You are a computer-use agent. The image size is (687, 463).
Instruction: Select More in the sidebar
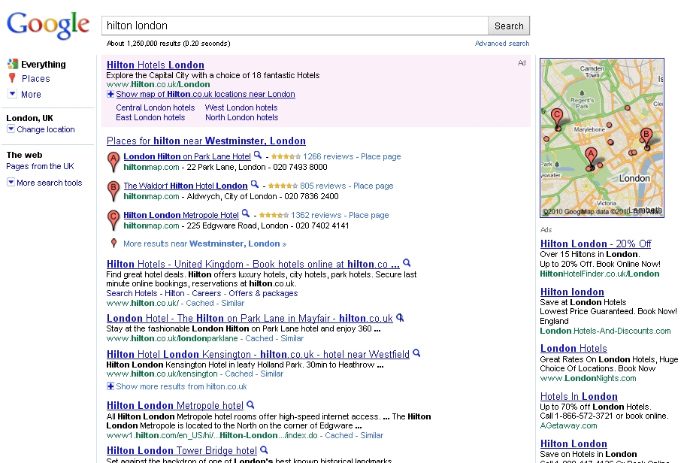[x=31, y=94]
